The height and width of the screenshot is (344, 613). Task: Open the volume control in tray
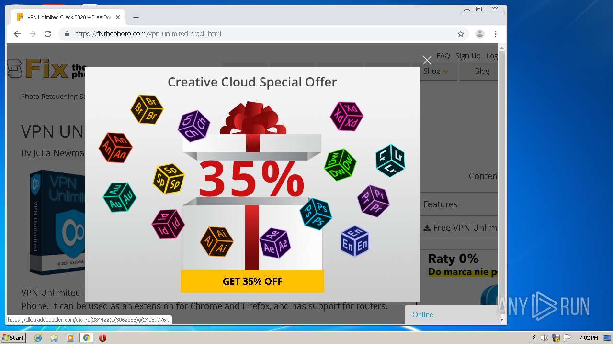(x=545, y=338)
